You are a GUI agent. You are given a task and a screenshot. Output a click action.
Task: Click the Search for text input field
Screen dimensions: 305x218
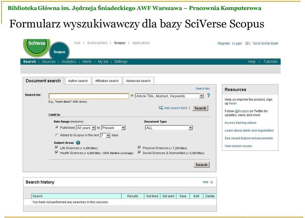[89, 96]
